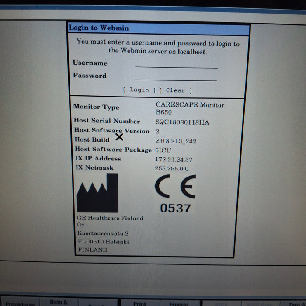
Task: Click the CE conformity mark icon
Action: pyautogui.click(x=175, y=187)
